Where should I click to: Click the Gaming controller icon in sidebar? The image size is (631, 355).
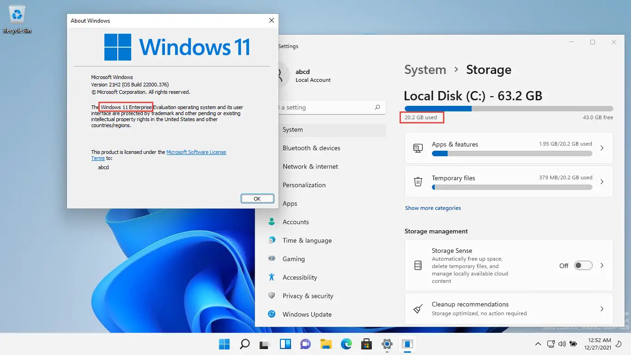272,259
